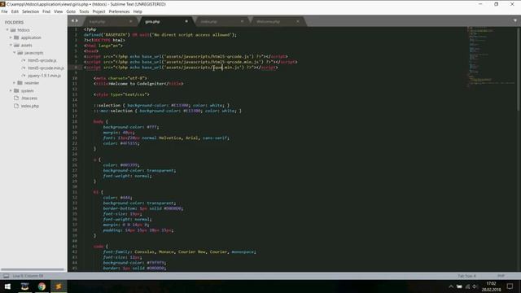The image size is (521, 293).
Task: Open the Find menu
Action: coord(46,11)
